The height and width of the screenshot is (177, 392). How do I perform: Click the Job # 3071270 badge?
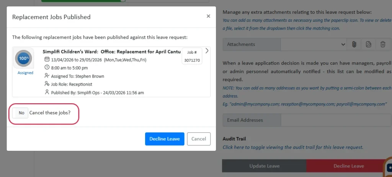[x=192, y=56]
